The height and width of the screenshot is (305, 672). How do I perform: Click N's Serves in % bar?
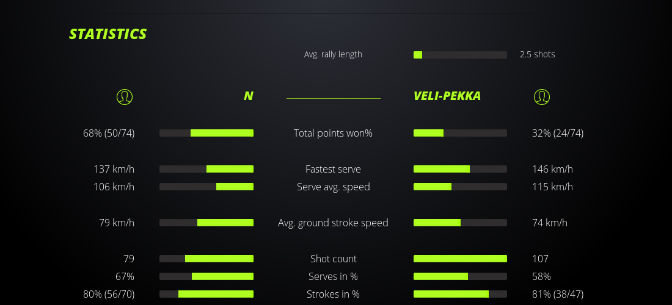[x=206, y=276]
